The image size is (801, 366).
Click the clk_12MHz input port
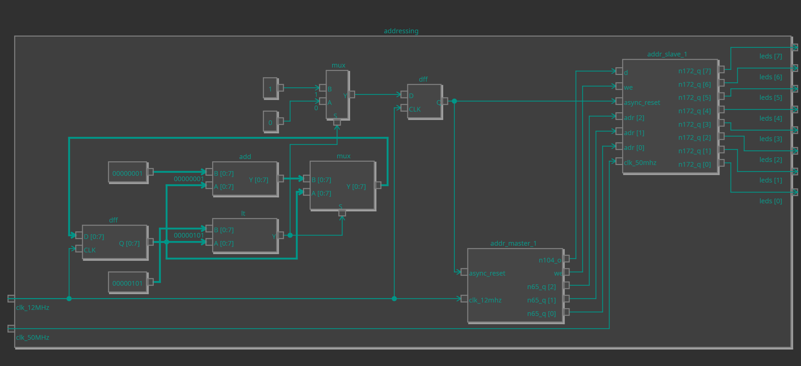coord(11,298)
